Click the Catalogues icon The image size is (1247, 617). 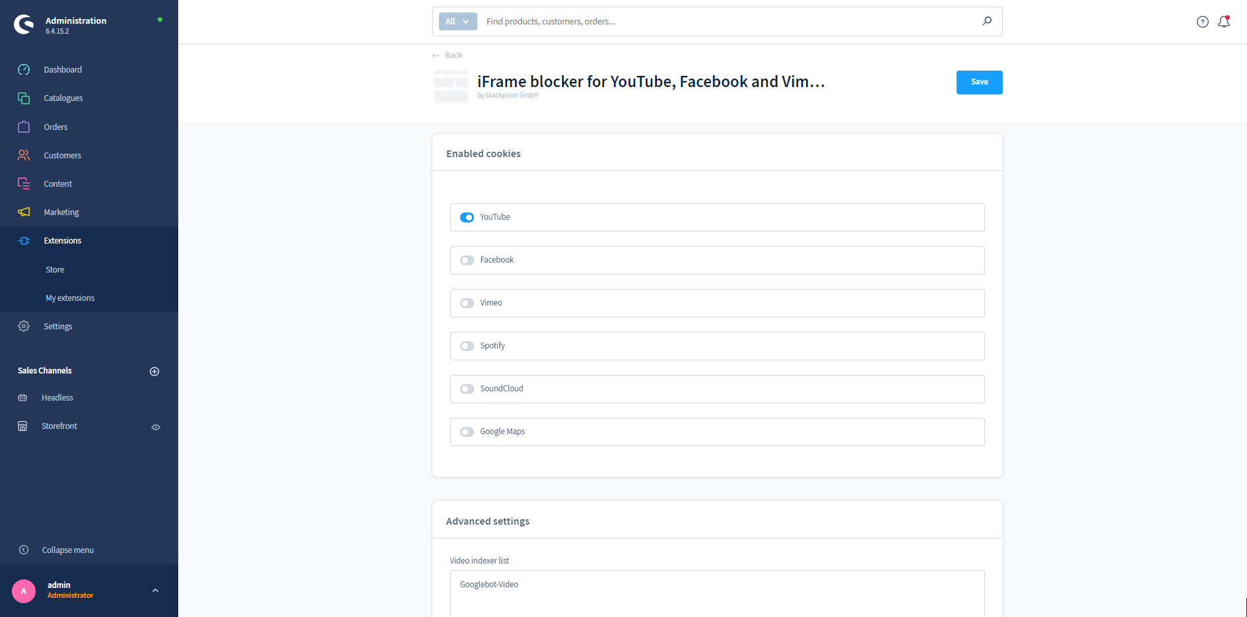pyautogui.click(x=24, y=98)
